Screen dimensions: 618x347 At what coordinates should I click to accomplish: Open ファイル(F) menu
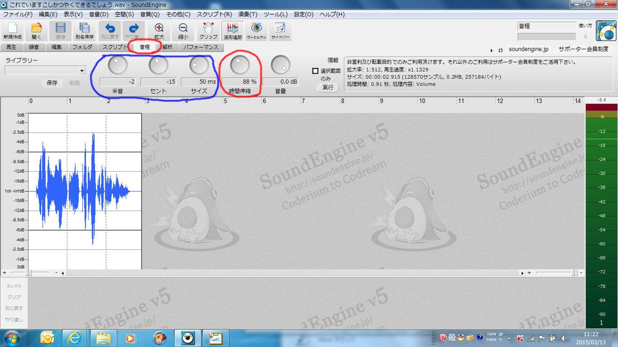pyautogui.click(x=17, y=14)
